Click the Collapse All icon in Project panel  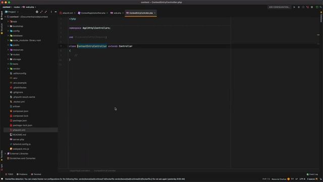pos(46,12)
